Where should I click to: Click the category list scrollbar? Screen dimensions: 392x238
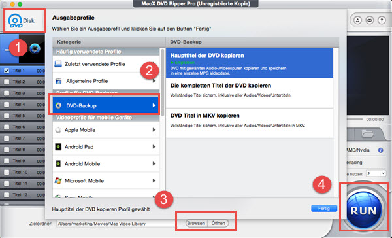pyautogui.click(x=163, y=82)
